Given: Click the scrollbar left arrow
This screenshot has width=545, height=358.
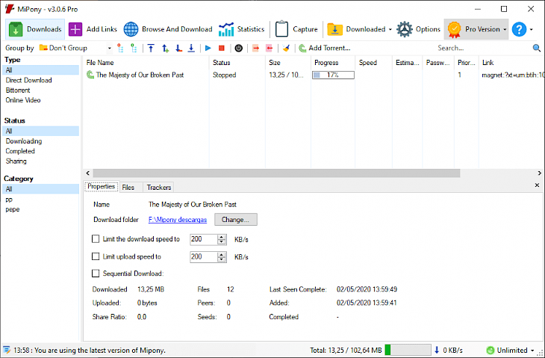Looking at the screenshot, I should click(88, 173).
